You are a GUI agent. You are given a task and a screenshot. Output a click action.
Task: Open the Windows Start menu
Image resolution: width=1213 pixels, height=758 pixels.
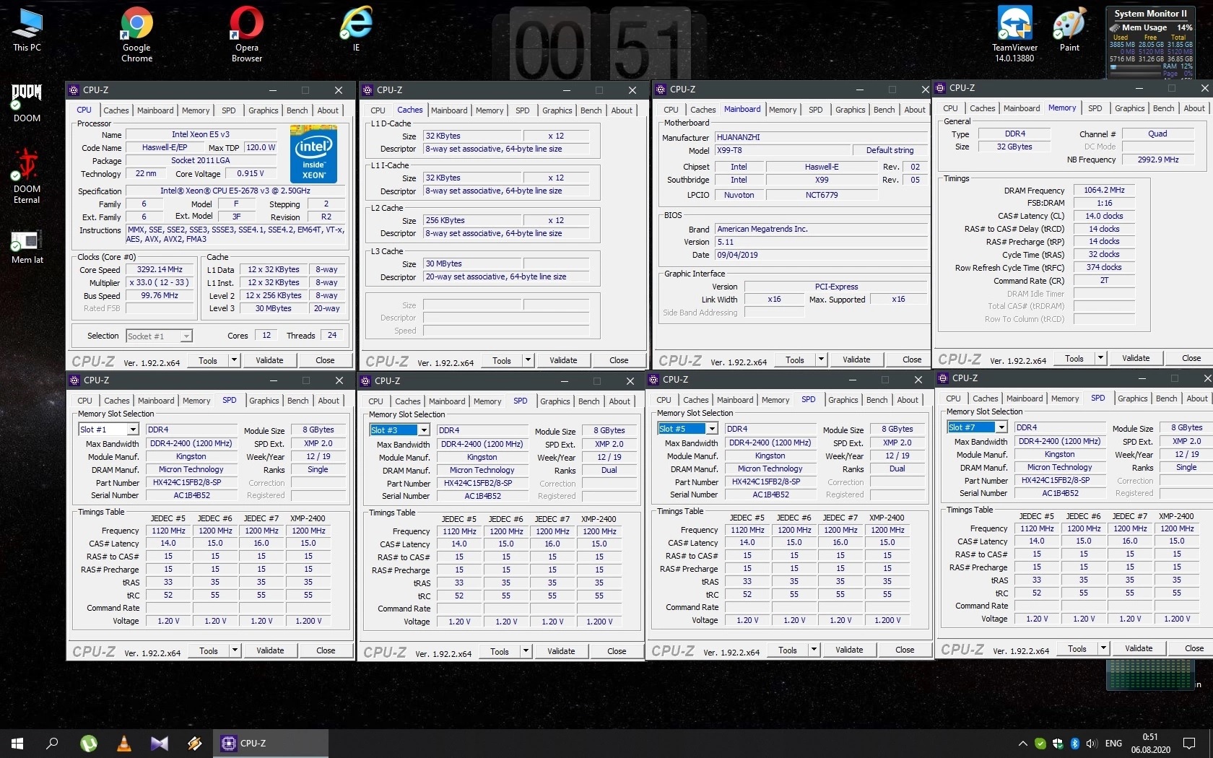pos(17,743)
